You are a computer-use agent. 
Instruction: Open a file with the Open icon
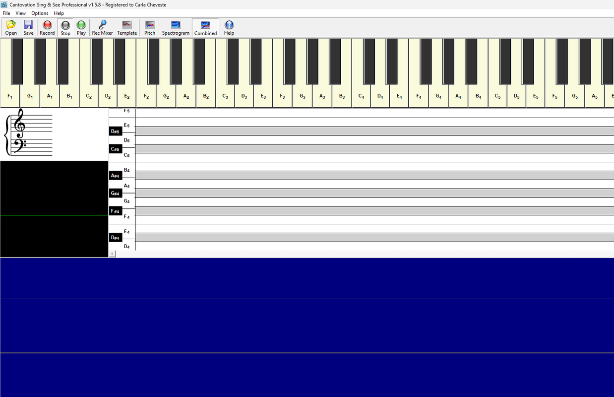[11, 28]
